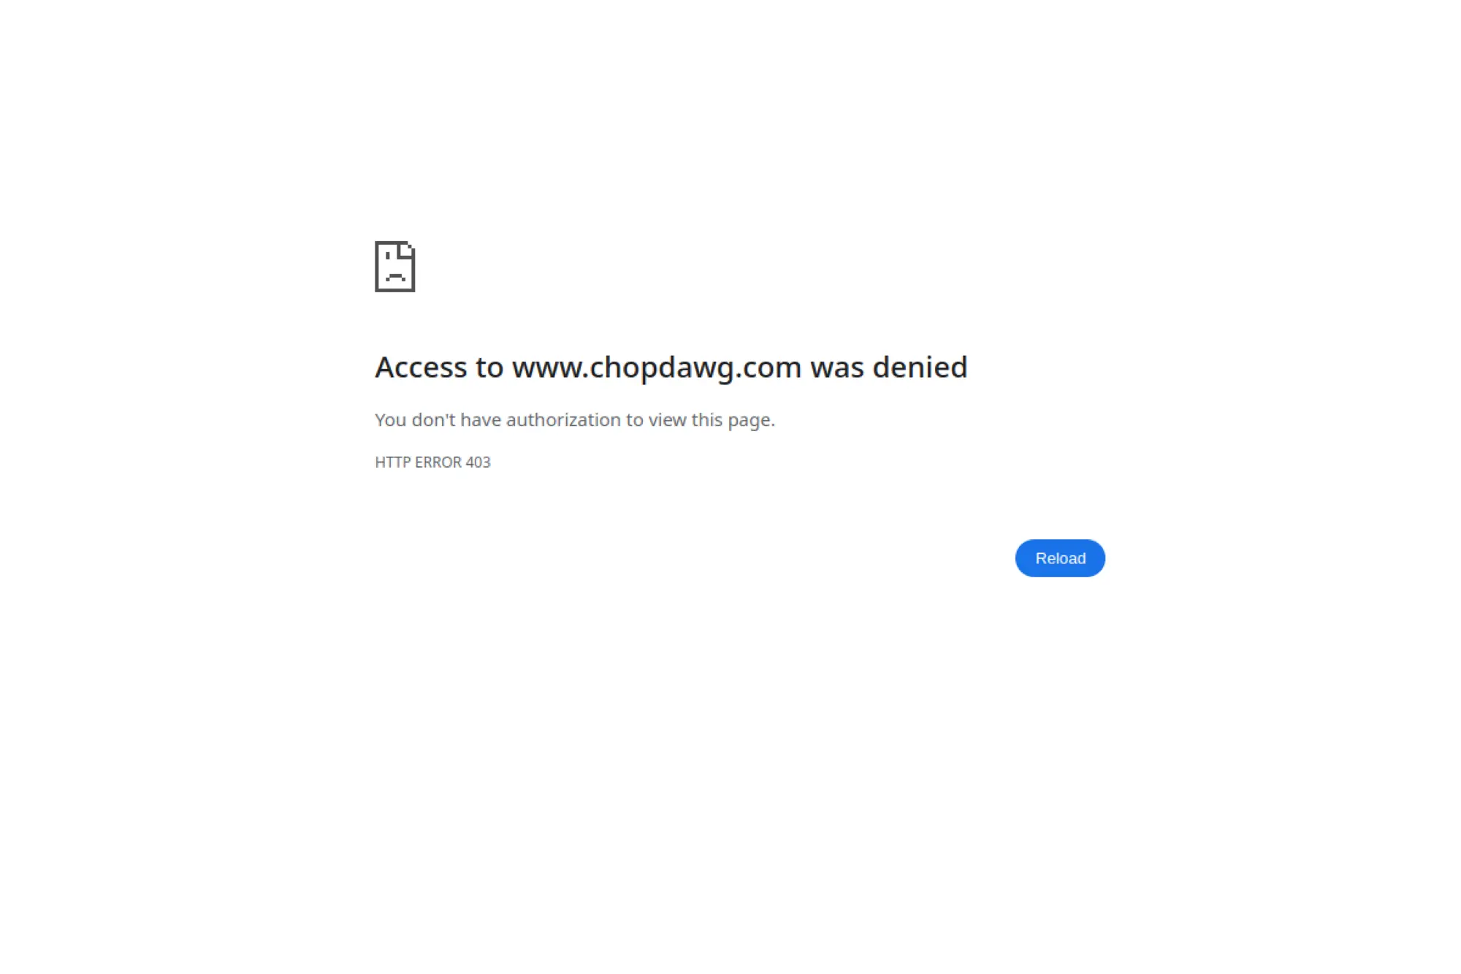
Task: Click the word 'authorization' in the message
Action: pos(563,420)
